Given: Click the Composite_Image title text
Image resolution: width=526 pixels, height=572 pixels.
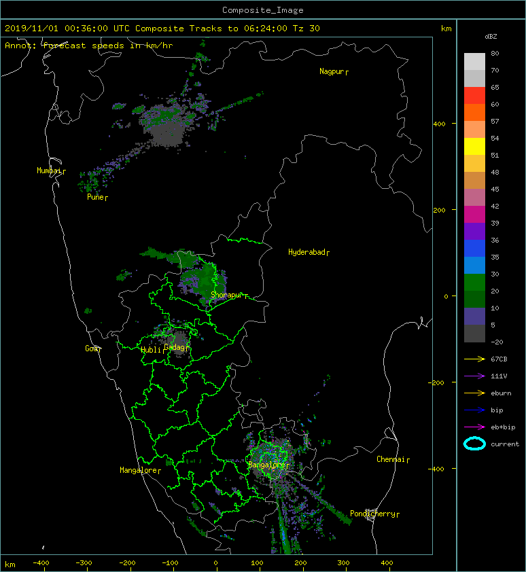Looking at the screenshot, I should [263, 10].
